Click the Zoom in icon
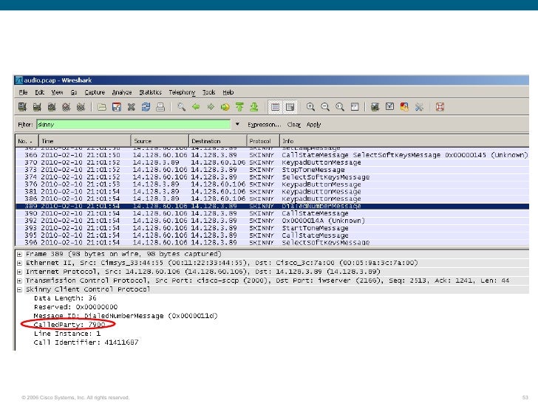 pyautogui.click(x=311, y=107)
